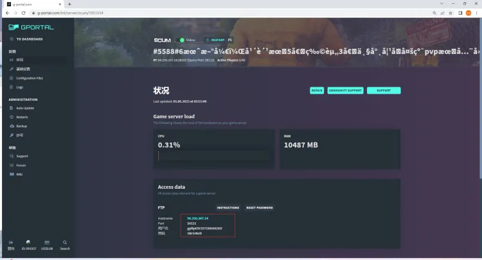482x260 pixels.
Task: View the FTP Instructions
Action: click(x=228, y=207)
